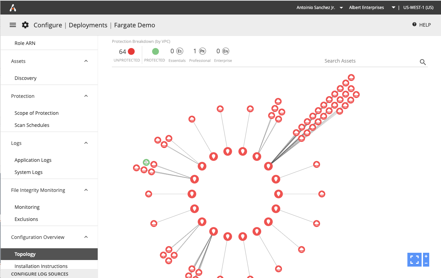Open the hamburger navigation menu

pos(13,25)
